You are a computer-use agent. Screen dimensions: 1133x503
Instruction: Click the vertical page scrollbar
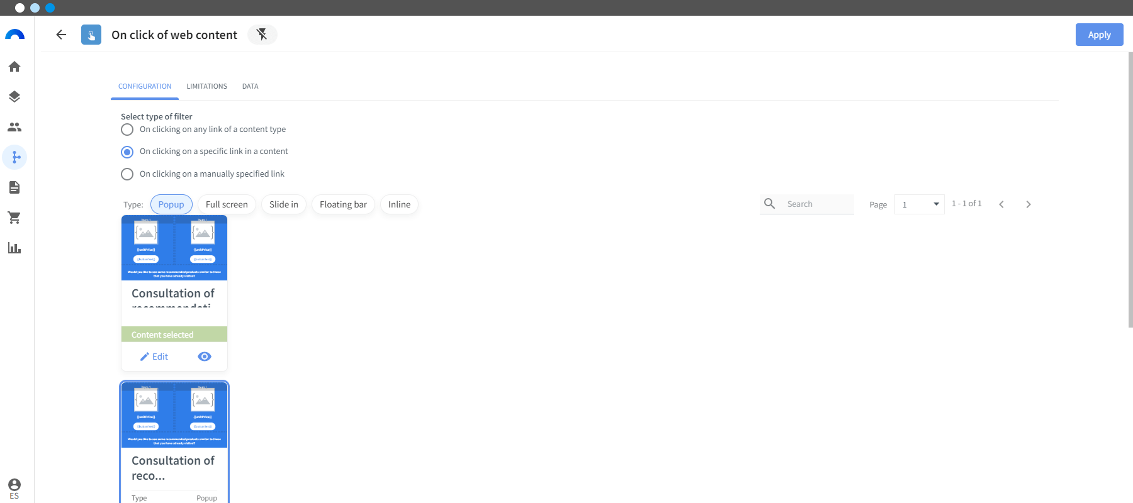(1130, 189)
